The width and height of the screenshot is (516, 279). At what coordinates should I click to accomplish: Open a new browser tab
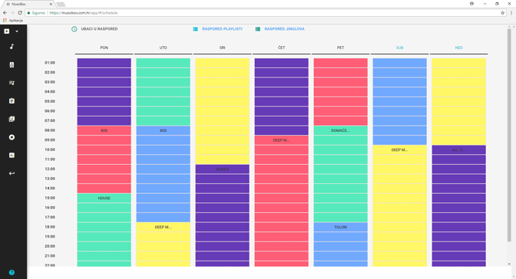tap(61, 5)
